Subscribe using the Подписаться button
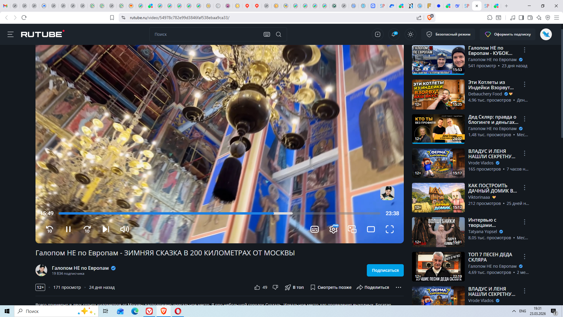The height and width of the screenshot is (317, 563). 385,270
